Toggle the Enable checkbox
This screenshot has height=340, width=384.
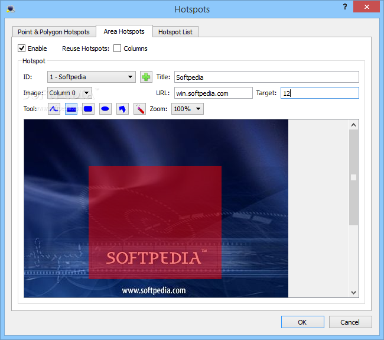coord(21,48)
